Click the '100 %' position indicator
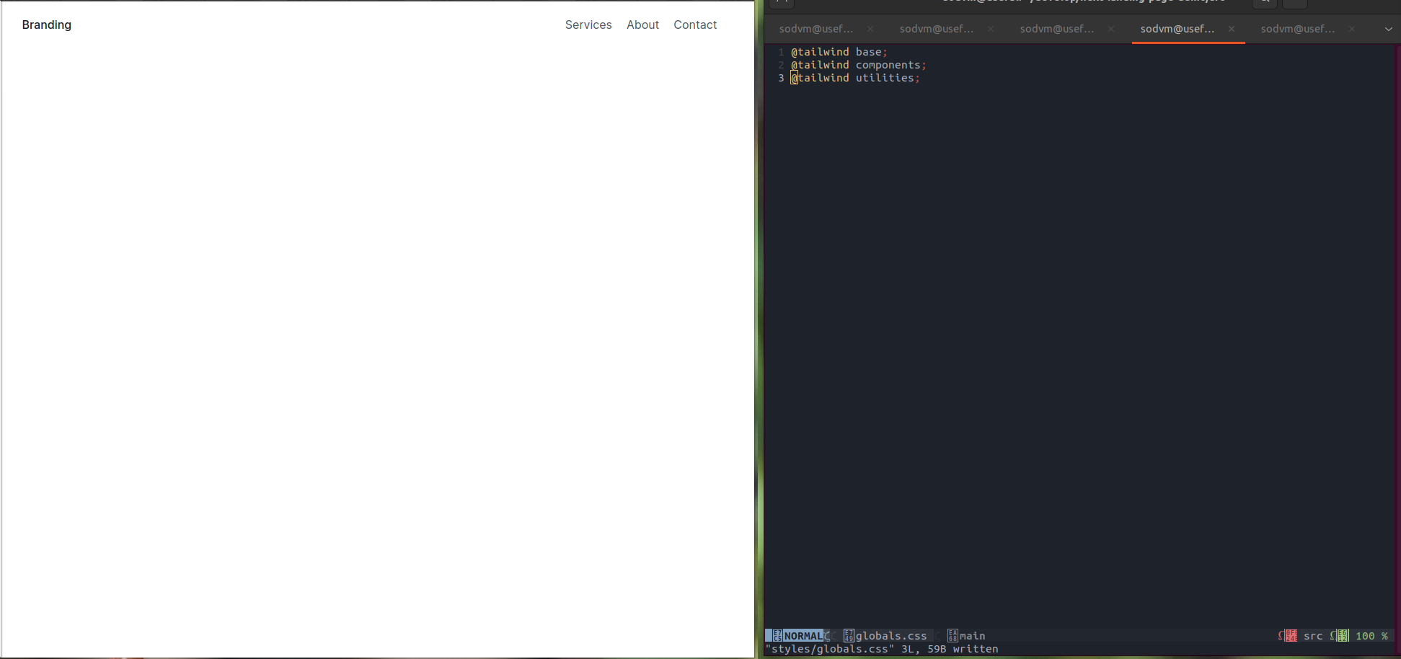This screenshot has width=1401, height=659. click(x=1371, y=636)
